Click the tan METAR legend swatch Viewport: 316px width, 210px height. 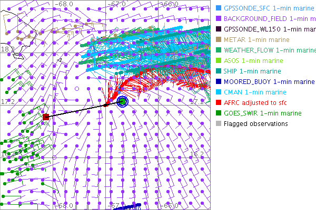tap(219, 39)
